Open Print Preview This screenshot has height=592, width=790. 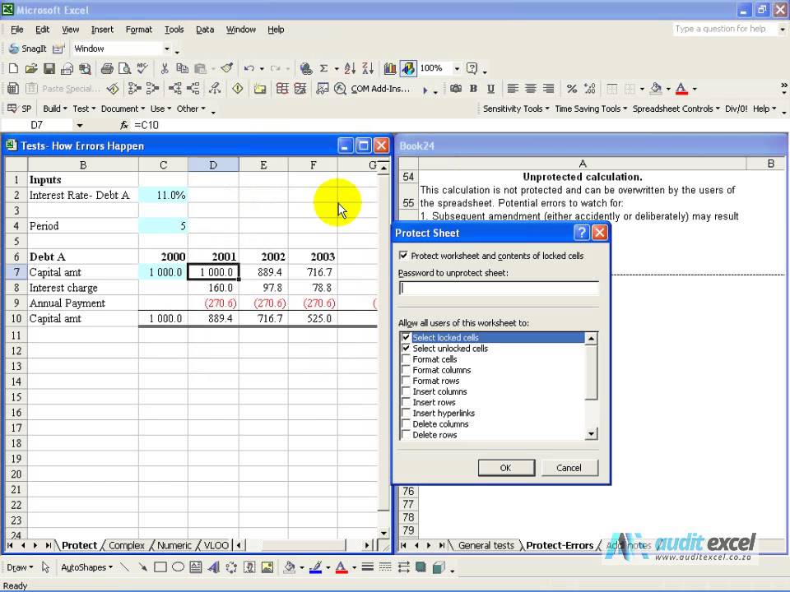pos(124,68)
